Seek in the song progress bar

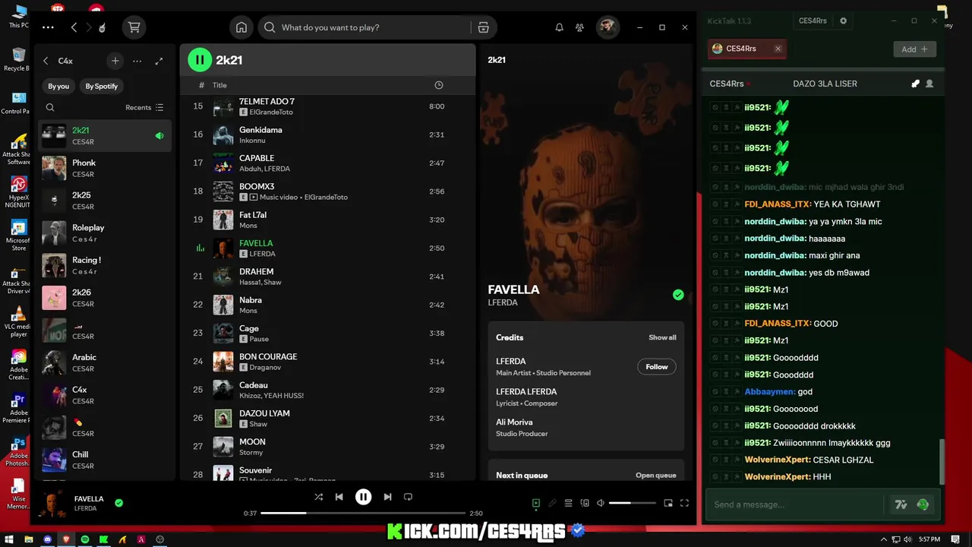click(363, 513)
